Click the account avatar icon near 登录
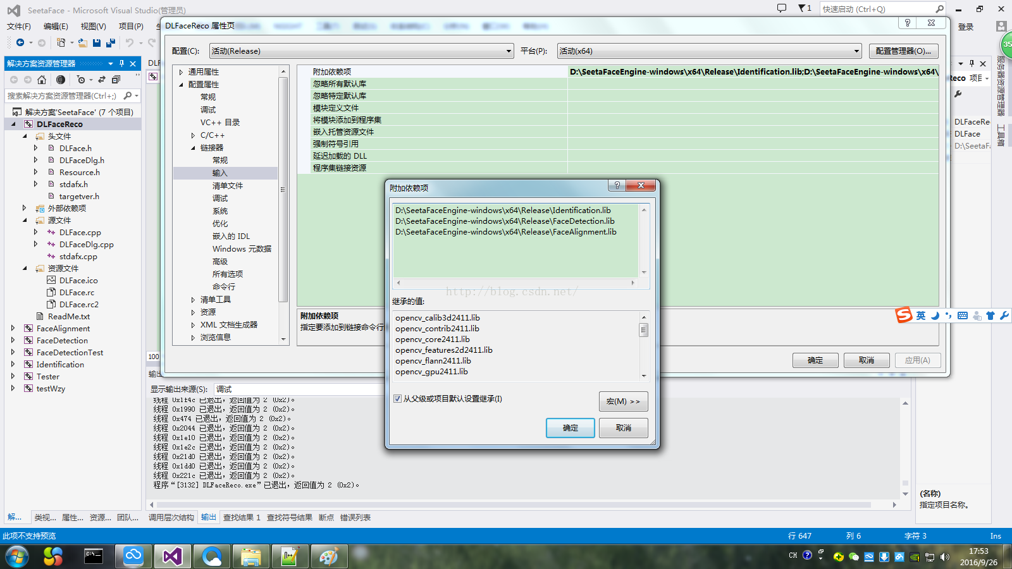The height and width of the screenshot is (569, 1012). 1001,27
